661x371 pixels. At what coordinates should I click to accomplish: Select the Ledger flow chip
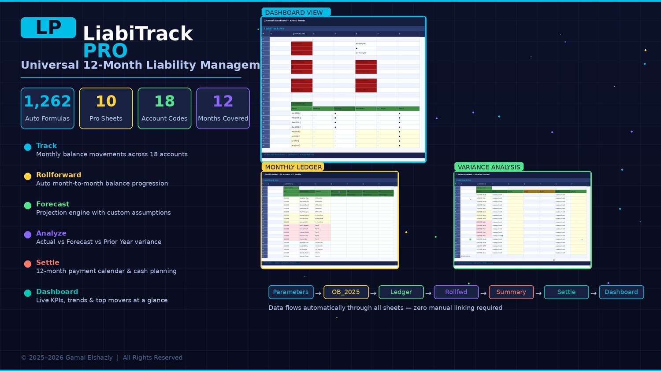pos(401,292)
